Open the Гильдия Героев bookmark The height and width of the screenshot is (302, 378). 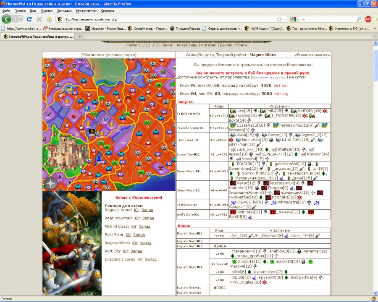(185, 29)
